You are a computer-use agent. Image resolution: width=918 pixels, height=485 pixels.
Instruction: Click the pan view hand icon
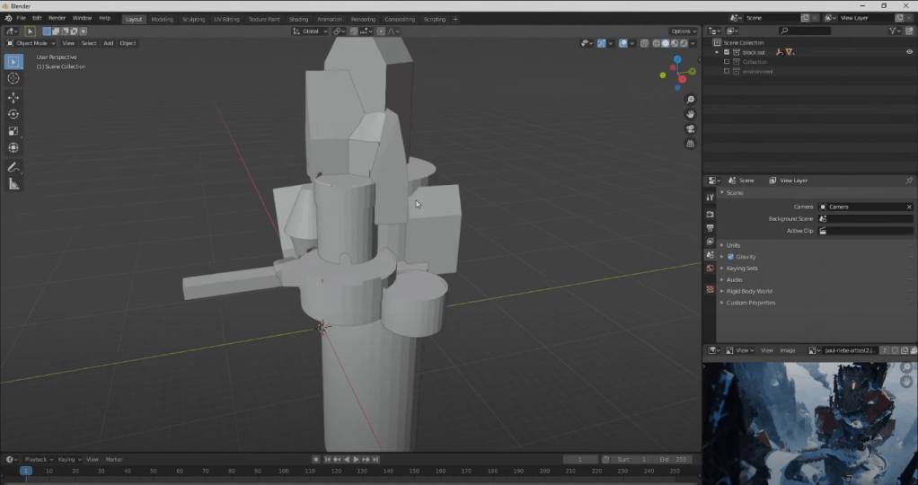click(x=690, y=114)
